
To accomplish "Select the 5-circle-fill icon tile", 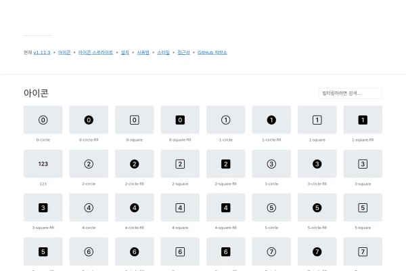I will click(317, 207).
